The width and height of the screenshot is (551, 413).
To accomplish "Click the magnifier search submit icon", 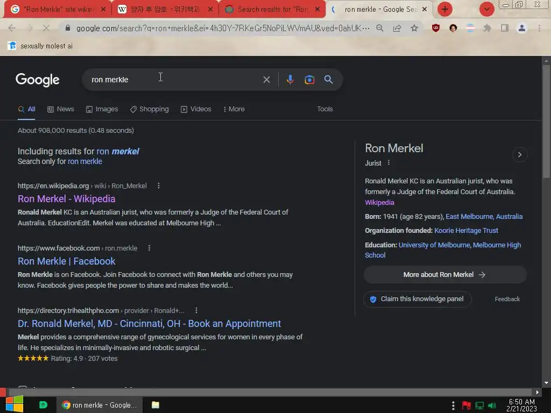I will [x=329, y=80].
